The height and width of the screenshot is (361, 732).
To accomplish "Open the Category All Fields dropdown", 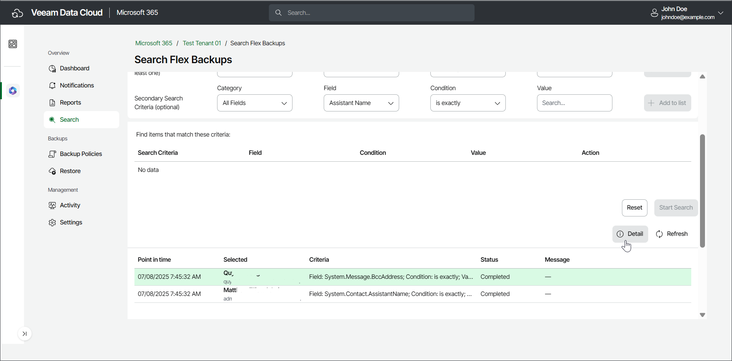I will pyautogui.click(x=255, y=103).
